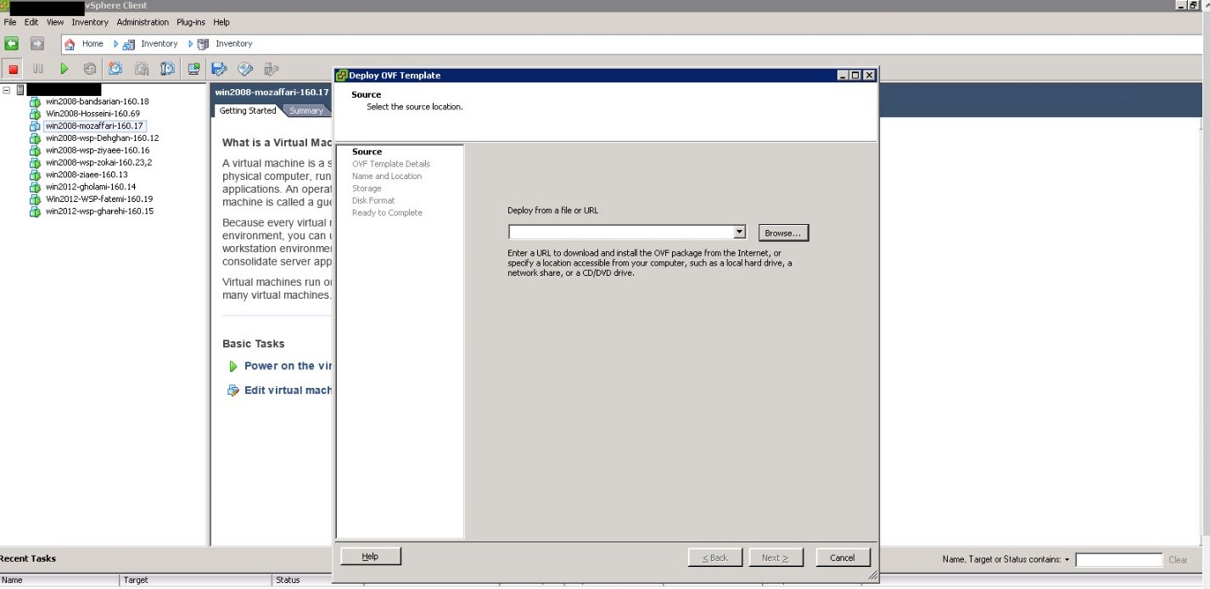
Task: Click the Reset virtual machine icon
Action: tap(90, 69)
